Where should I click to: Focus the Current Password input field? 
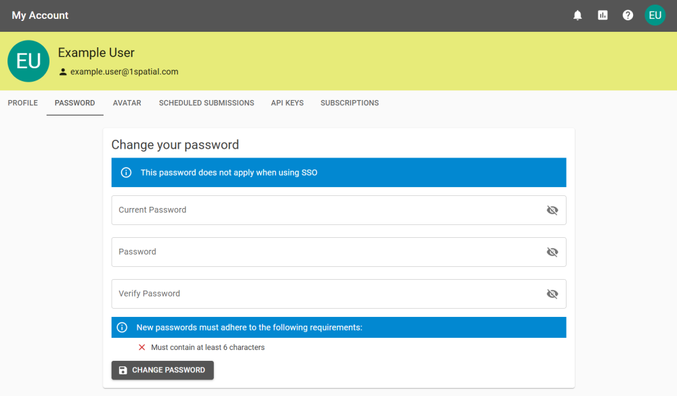coord(338,210)
